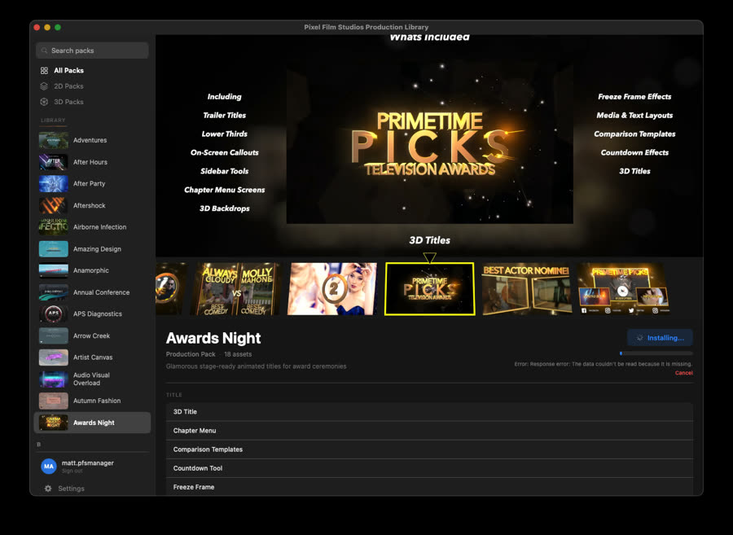Click the main Primetime Picks preview
This screenshot has height=535, width=733.
point(429,143)
